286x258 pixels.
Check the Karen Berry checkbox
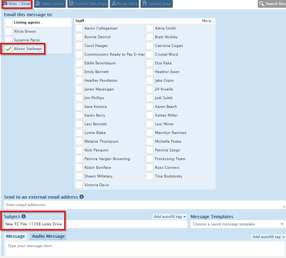point(79,115)
